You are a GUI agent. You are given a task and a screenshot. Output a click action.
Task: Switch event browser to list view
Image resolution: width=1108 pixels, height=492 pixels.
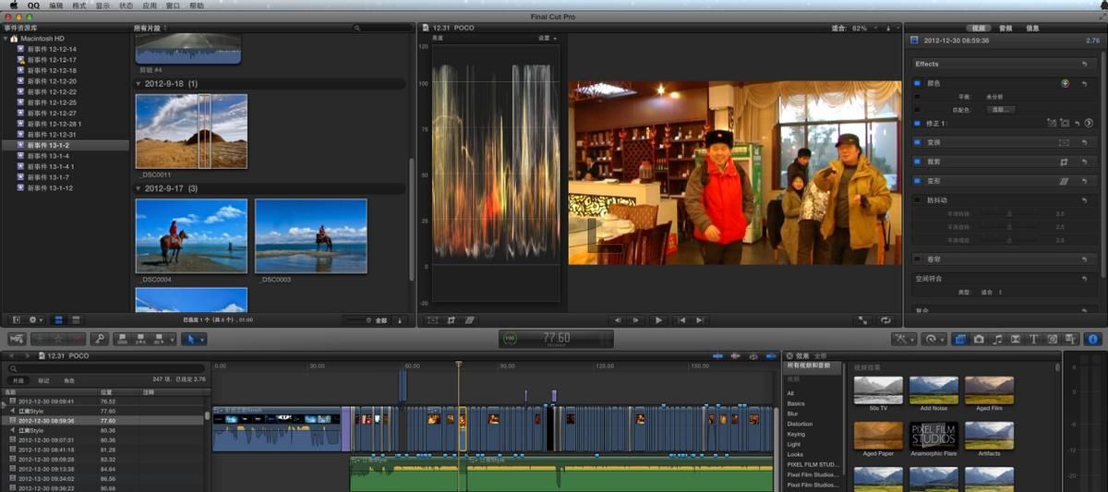[x=75, y=320]
